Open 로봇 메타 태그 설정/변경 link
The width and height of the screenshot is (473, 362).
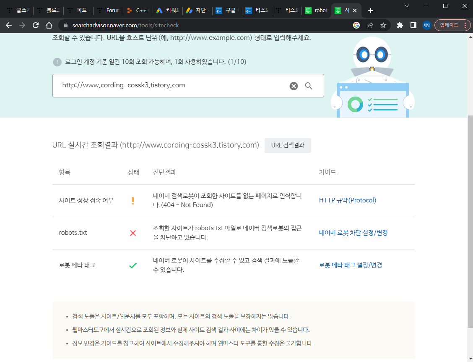pos(351,265)
